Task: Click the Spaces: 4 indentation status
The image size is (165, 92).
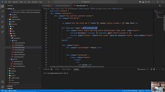Action: (x=141, y=91)
